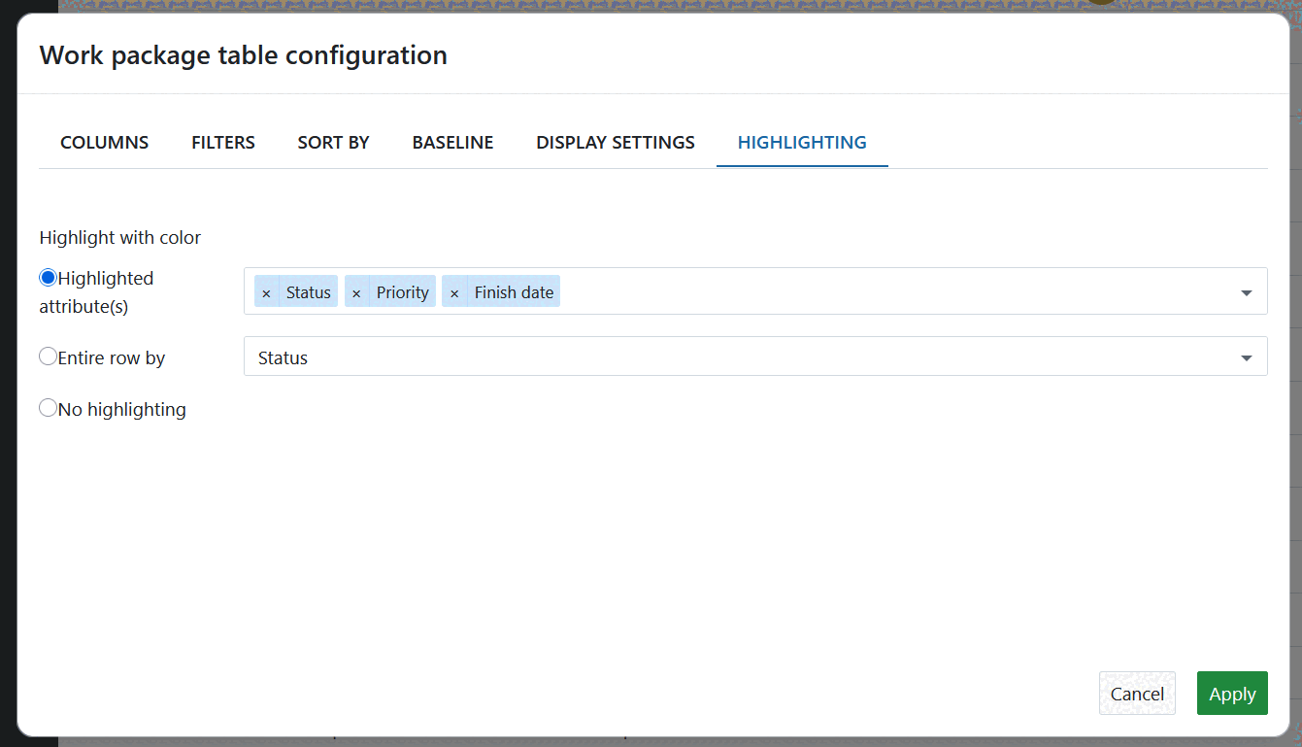Screen dimensions: 1302x747
Task: Expand the "Entire row by" dropdown
Action: coord(1246,357)
